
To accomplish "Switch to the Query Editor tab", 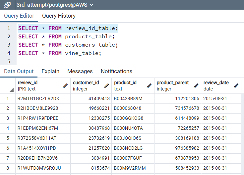I will point(19,16).
